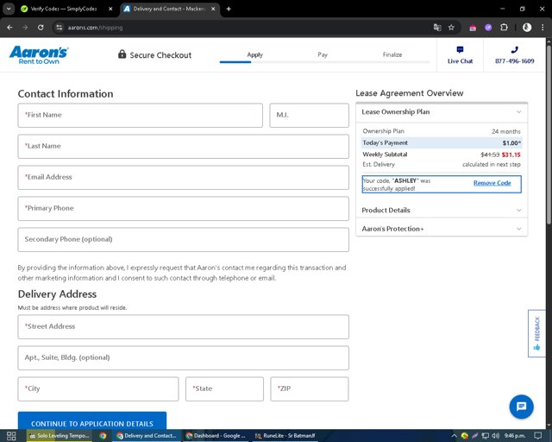Collapse the Lease Ownership Plan section
The width and height of the screenshot is (552, 442).
pyautogui.click(x=442, y=112)
